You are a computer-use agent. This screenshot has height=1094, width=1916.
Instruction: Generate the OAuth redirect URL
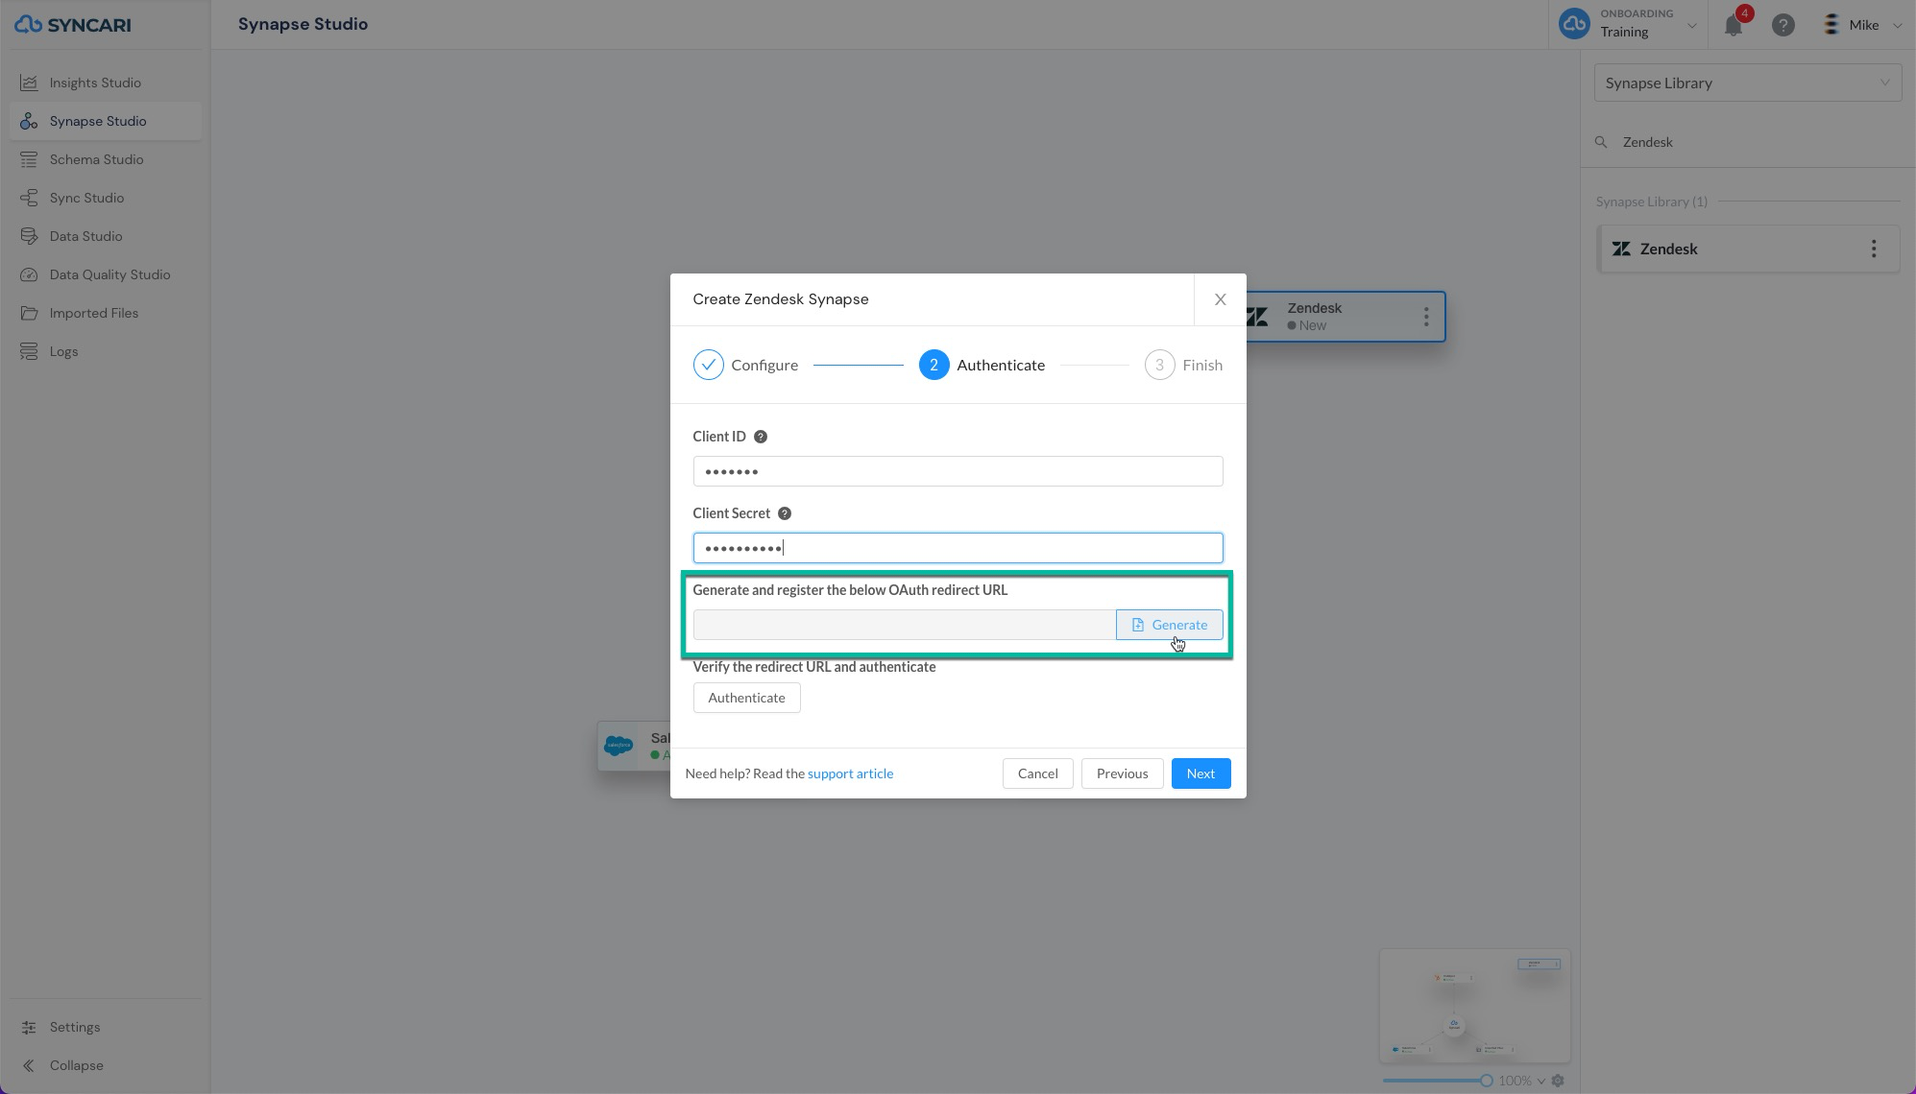pos(1169,625)
